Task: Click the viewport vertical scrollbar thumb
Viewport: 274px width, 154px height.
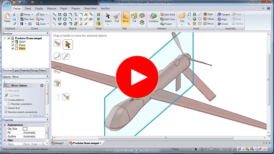Action: coord(269,80)
